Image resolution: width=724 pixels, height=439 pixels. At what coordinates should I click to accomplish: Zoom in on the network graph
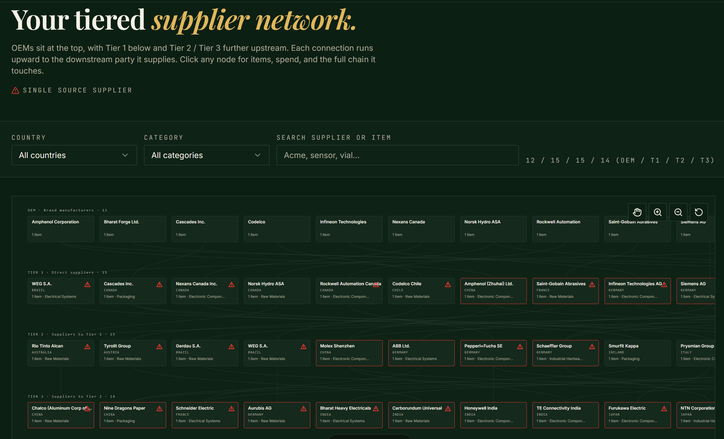tap(657, 212)
